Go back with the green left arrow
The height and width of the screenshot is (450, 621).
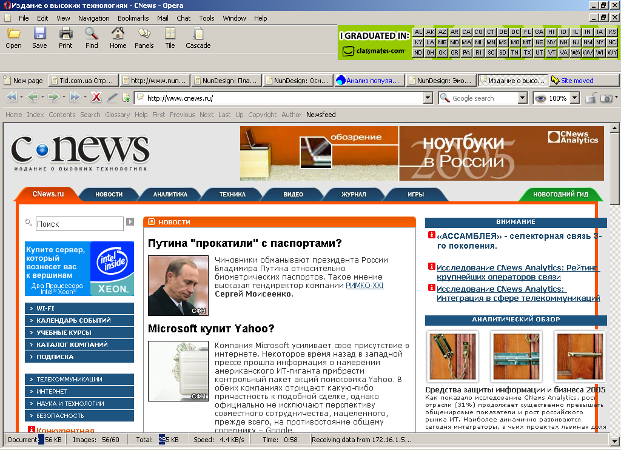click(33, 97)
